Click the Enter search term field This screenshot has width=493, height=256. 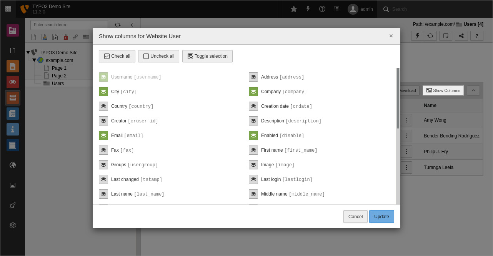pyautogui.click(x=69, y=25)
